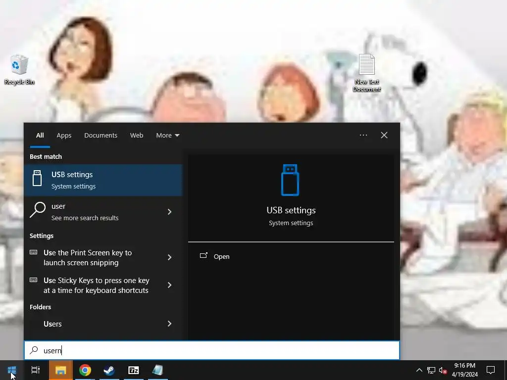Open the Windows Start button

point(12,370)
